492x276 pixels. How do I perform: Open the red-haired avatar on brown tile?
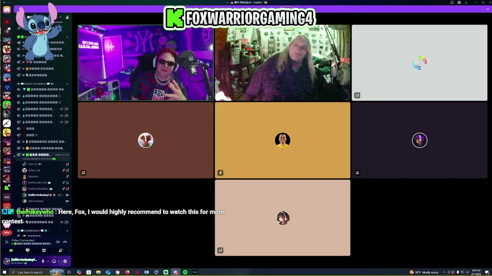[146, 140]
